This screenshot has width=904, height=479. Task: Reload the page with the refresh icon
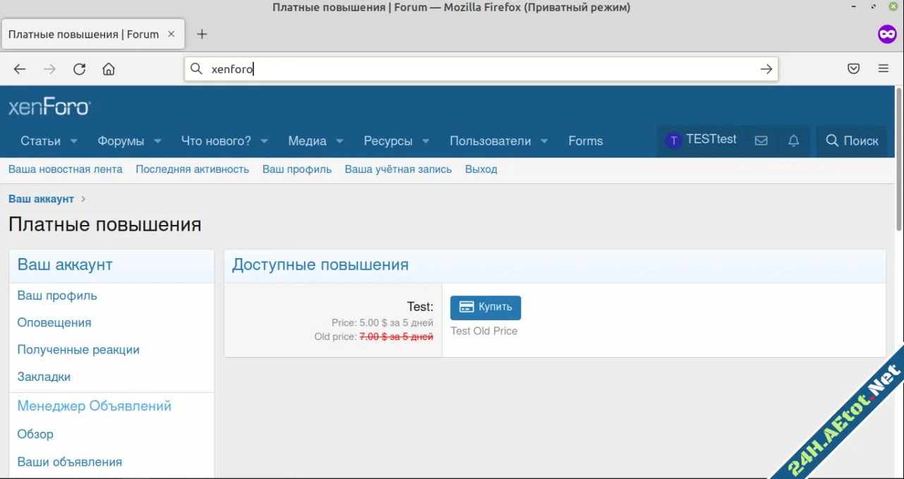click(x=79, y=68)
